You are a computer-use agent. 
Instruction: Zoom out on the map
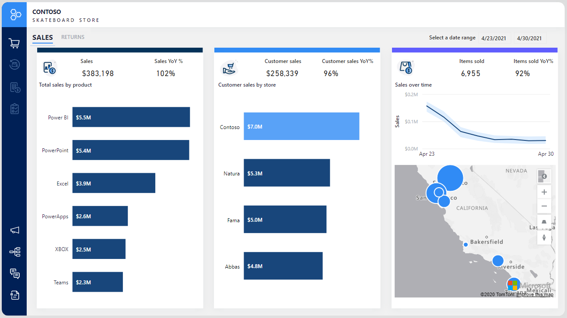544,206
